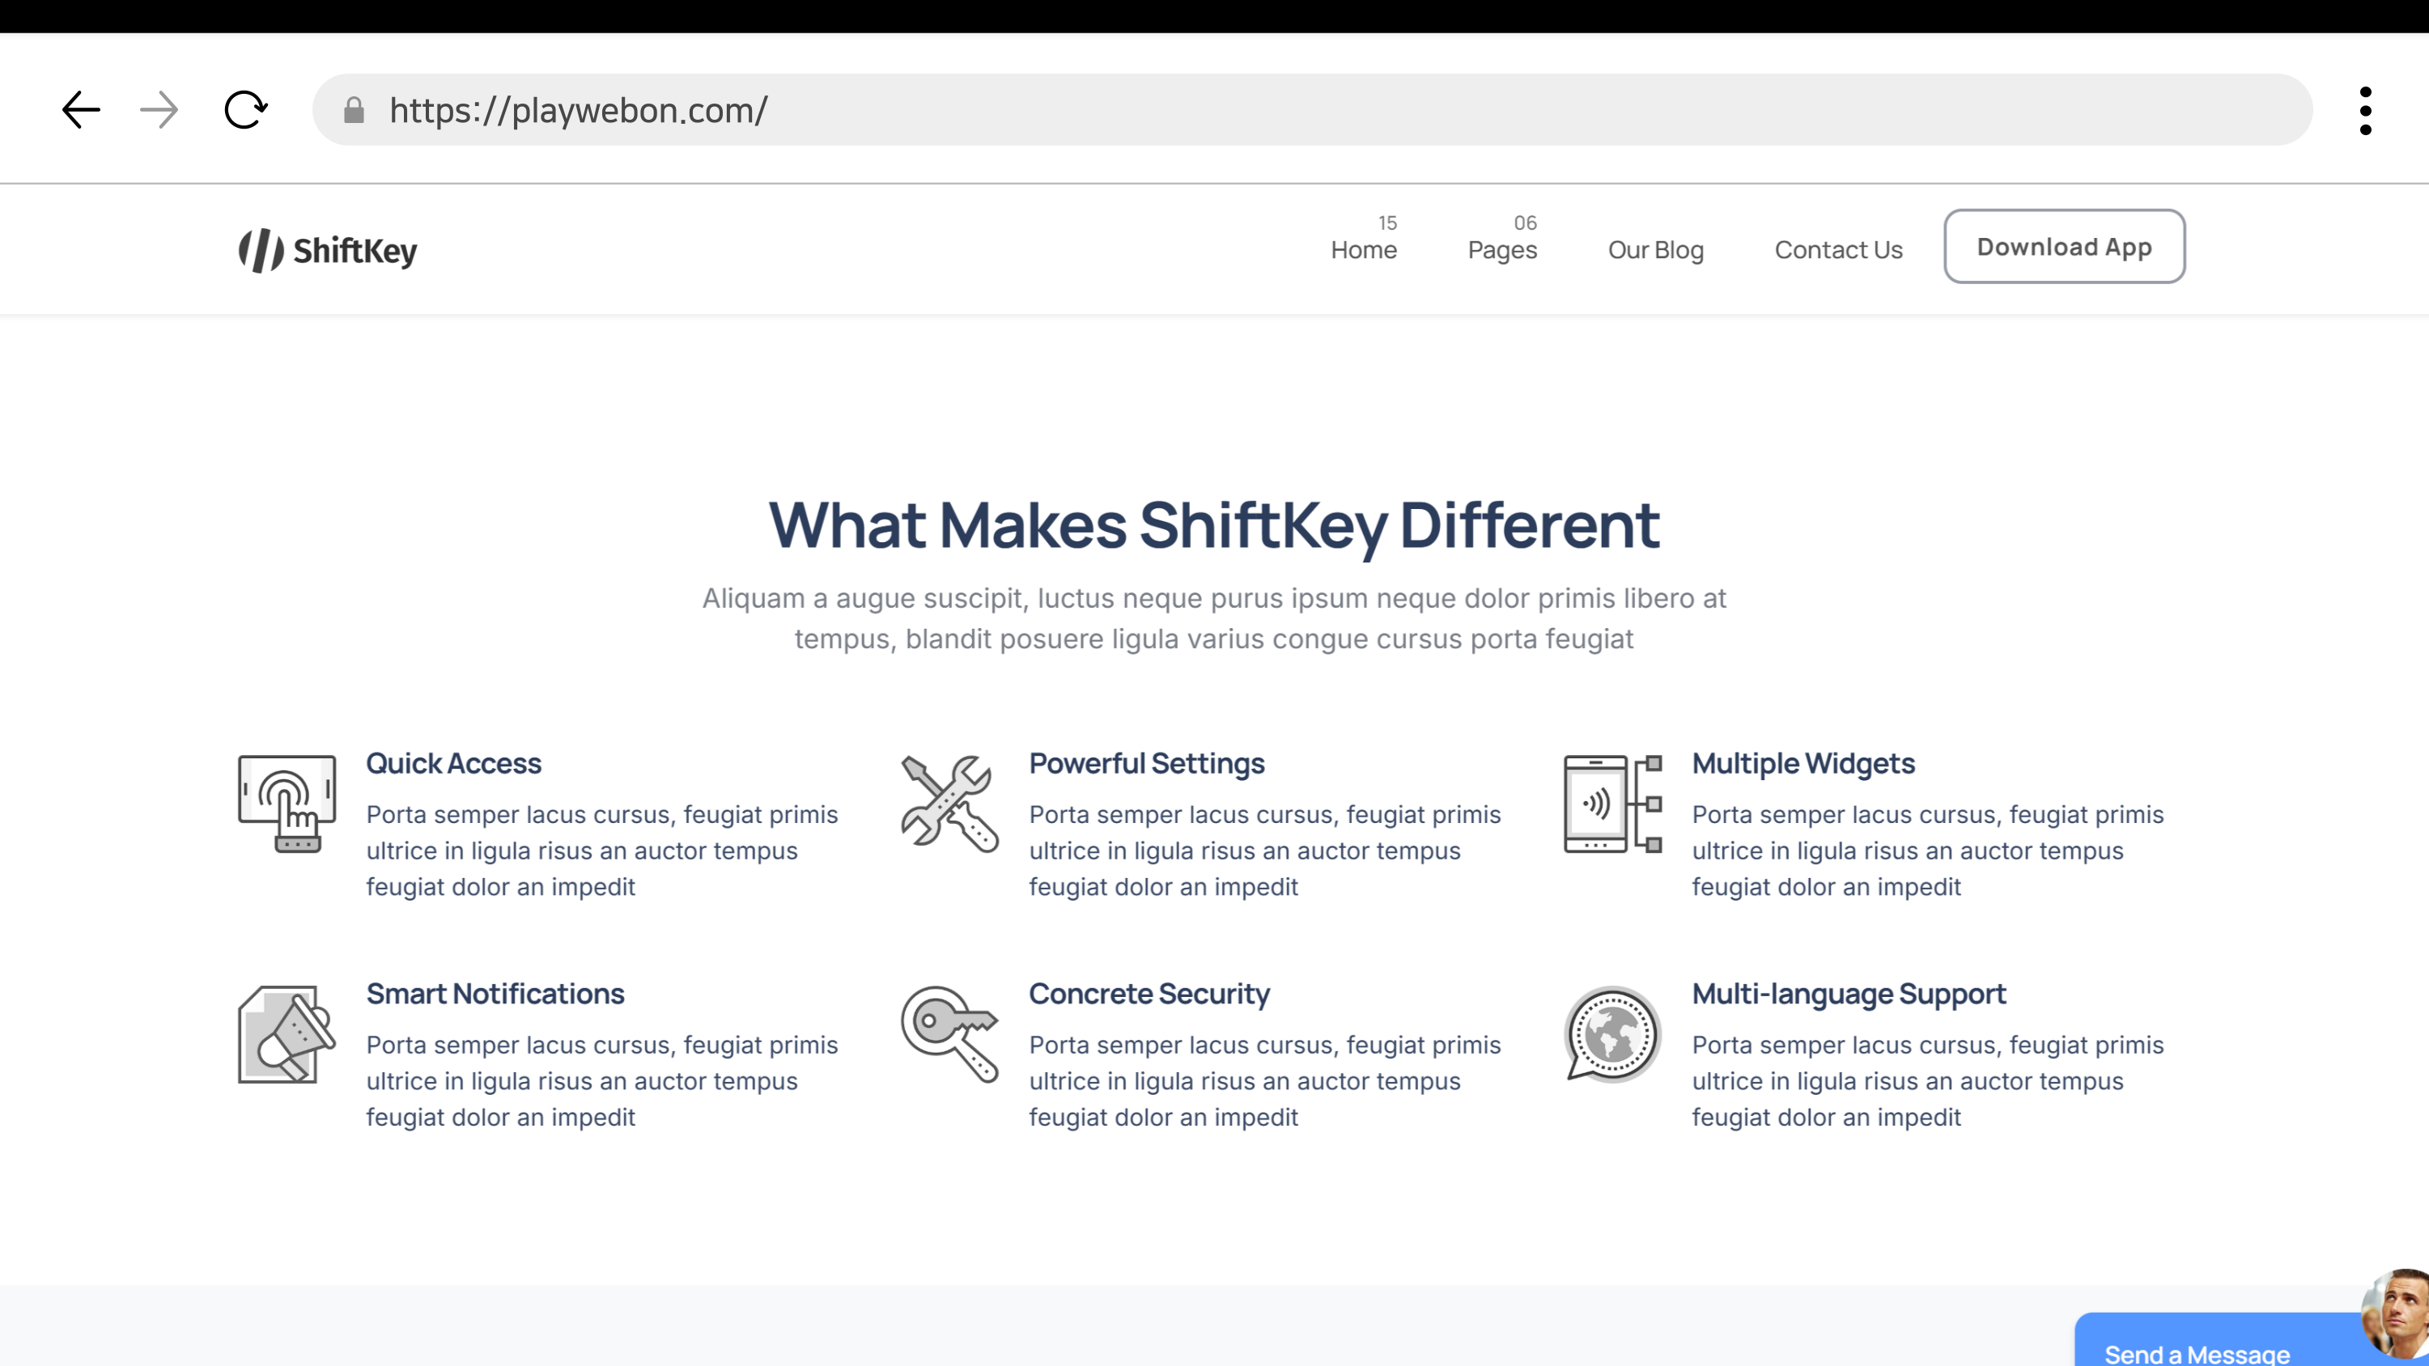
Task: Click the address bar URL field
Action: 1320,110
